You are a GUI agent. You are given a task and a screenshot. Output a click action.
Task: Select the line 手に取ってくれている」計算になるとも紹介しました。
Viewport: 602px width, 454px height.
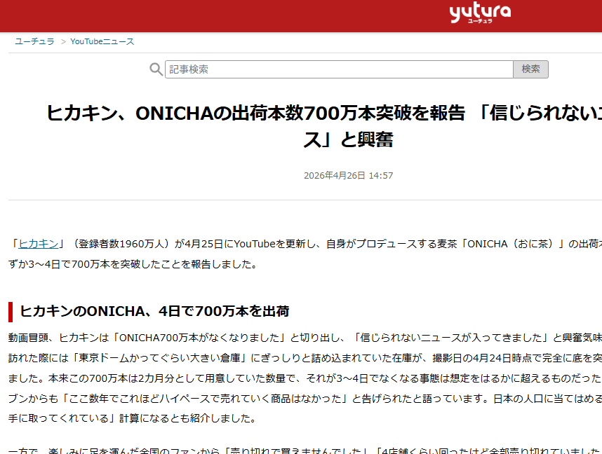coord(133,418)
